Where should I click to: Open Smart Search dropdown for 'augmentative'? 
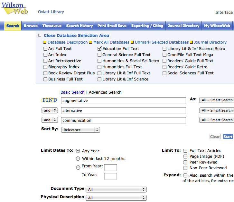pyautogui.click(x=217, y=100)
